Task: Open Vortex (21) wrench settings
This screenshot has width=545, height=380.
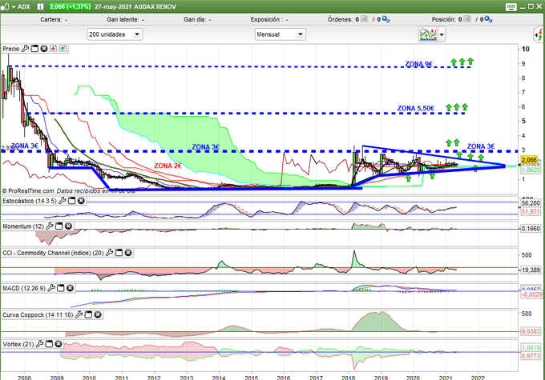Action: (x=39, y=344)
